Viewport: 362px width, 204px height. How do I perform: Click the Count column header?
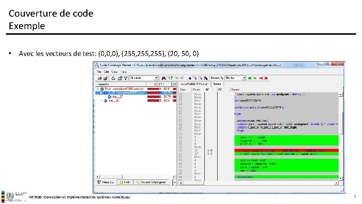[x=198, y=90]
